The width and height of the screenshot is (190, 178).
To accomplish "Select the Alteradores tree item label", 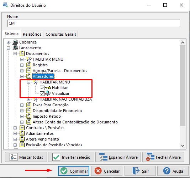I will click(x=43, y=76).
